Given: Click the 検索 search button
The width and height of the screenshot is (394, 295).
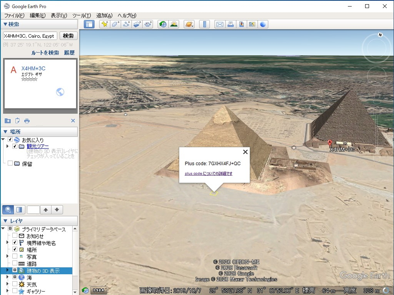Looking at the screenshot, I should (x=68, y=36).
